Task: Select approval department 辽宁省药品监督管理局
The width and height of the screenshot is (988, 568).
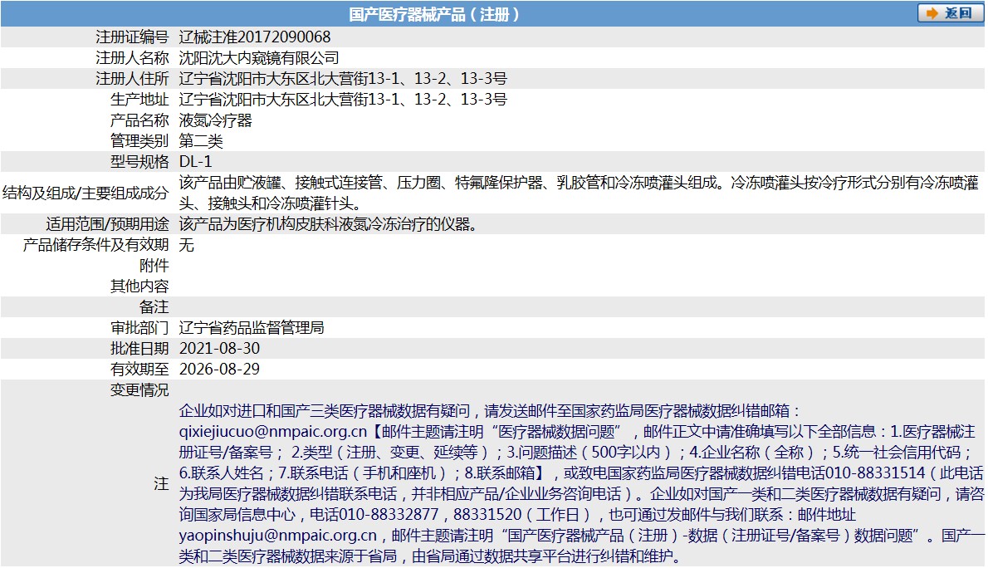Action: pos(252,328)
